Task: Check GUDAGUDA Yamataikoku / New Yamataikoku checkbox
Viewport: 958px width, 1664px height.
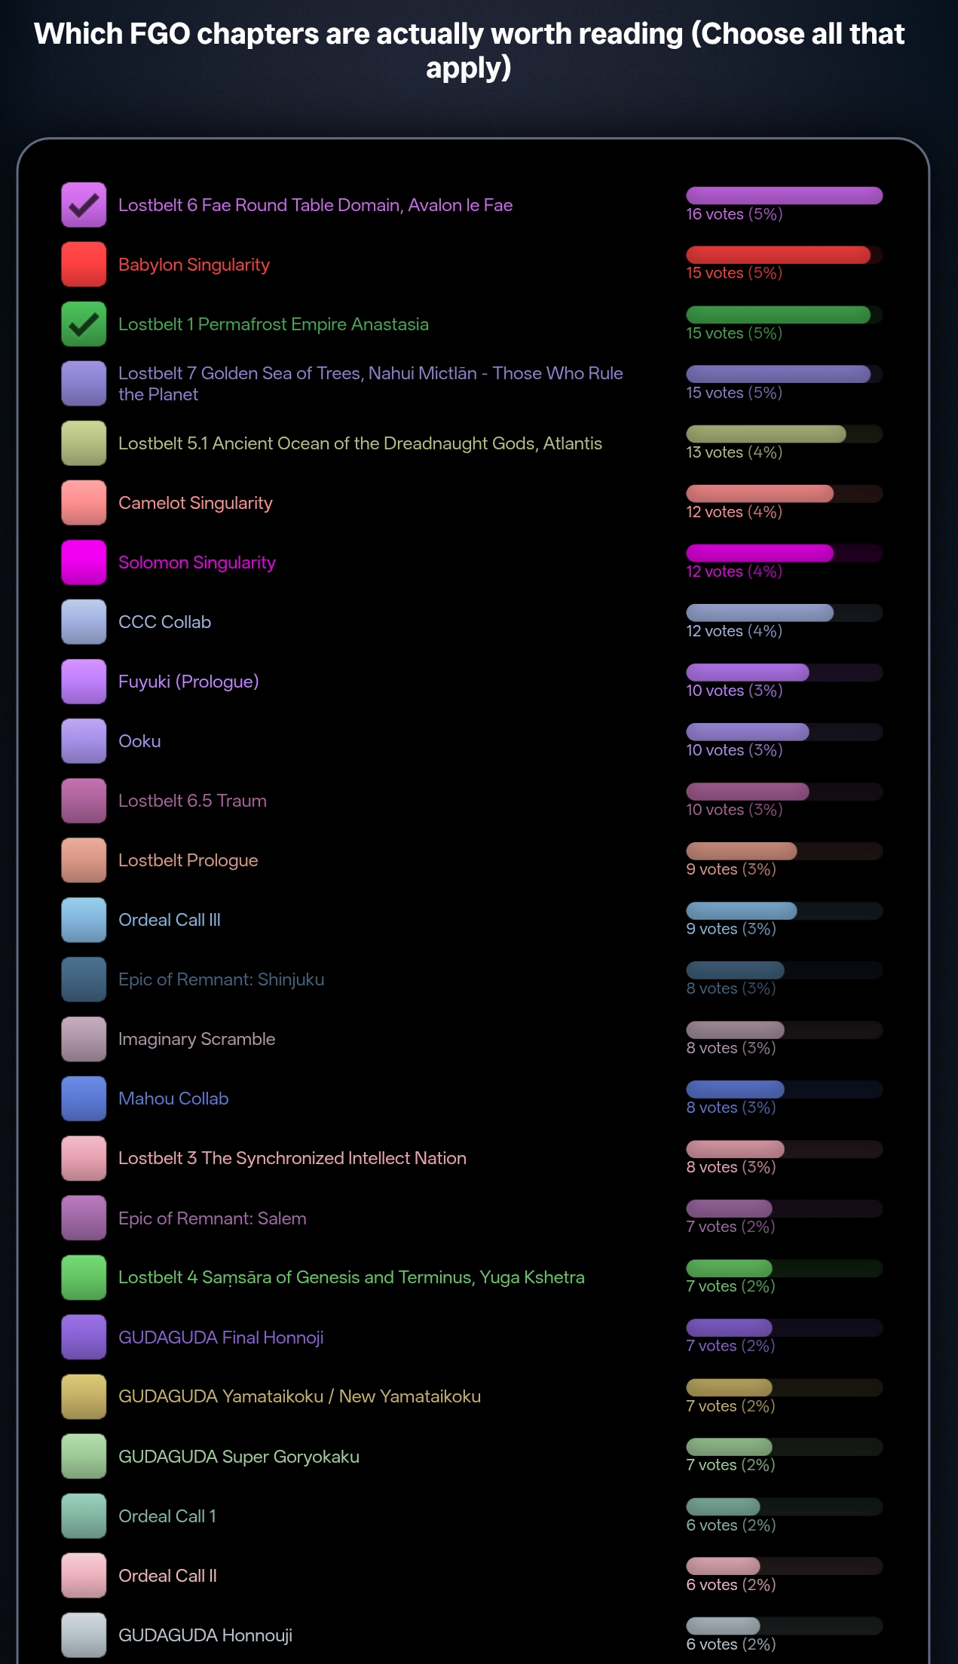Action: point(84,1396)
